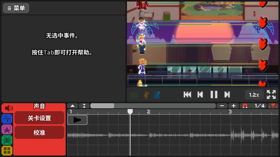The image size is (280, 157).
Task: Skip forward to the next bar
Action: point(227,95)
